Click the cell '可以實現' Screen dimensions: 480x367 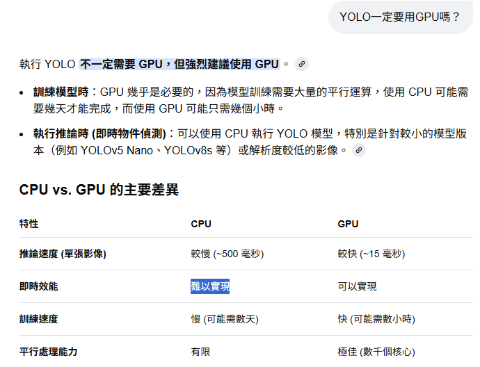click(x=357, y=286)
